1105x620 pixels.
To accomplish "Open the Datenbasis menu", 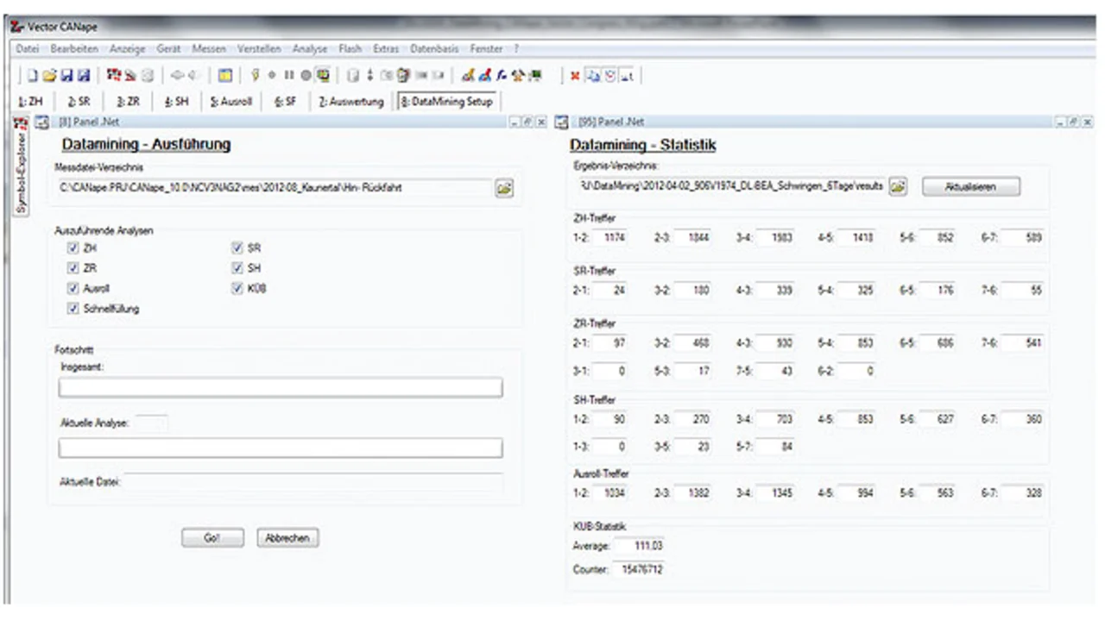I will click(x=434, y=49).
